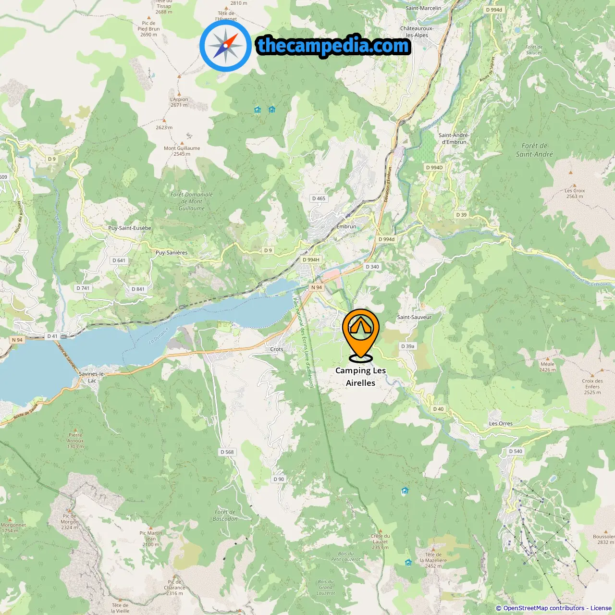Click the Les Orres village label
The width and height of the screenshot is (615, 615).
point(501,423)
